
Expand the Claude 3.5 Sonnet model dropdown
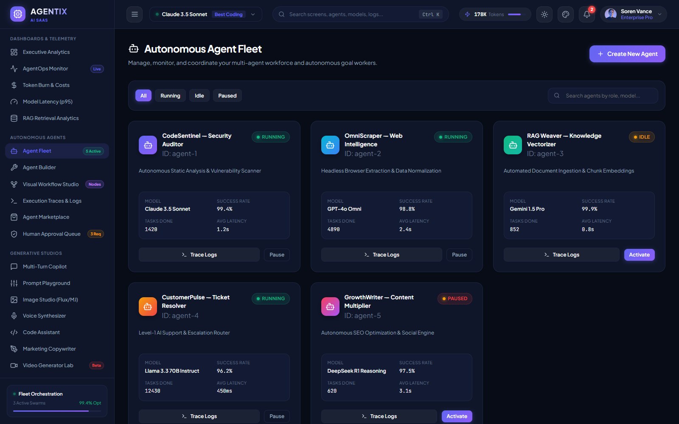pos(206,14)
